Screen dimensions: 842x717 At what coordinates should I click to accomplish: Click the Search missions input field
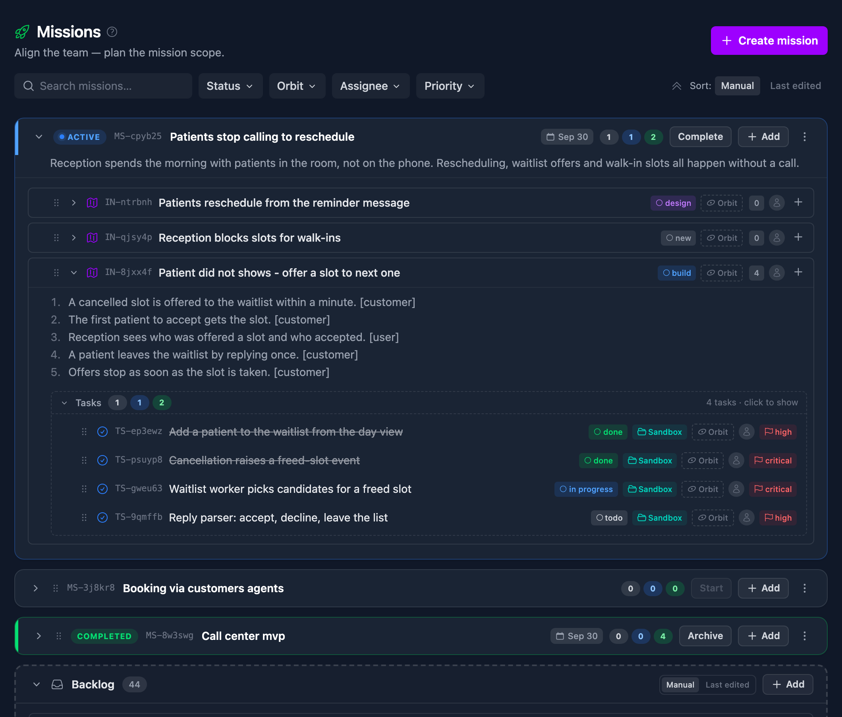click(103, 86)
